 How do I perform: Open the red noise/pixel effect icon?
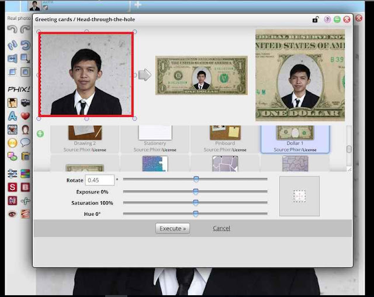[12, 201]
